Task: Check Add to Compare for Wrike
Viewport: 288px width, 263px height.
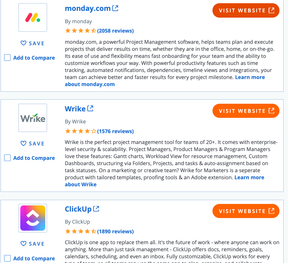Action: coord(7,158)
